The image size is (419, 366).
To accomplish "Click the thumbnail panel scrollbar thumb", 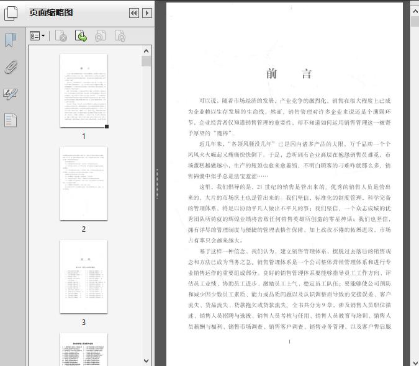I will click(x=146, y=61).
